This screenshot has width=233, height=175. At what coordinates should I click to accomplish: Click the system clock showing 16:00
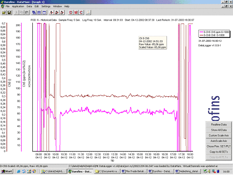[x=226, y=171]
